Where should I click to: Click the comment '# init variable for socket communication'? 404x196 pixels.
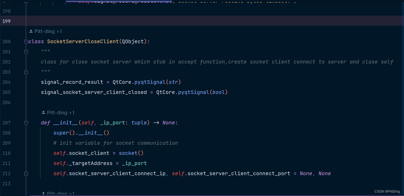(116, 143)
